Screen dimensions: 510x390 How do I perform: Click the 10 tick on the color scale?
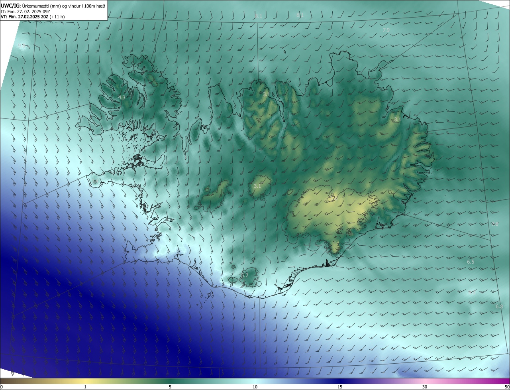click(x=255, y=387)
